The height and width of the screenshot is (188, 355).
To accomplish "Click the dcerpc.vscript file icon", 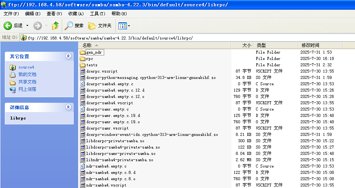I will click(83, 71).
